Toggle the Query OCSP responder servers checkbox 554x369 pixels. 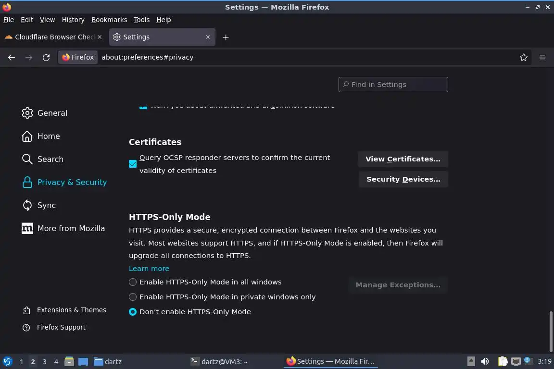click(x=133, y=164)
